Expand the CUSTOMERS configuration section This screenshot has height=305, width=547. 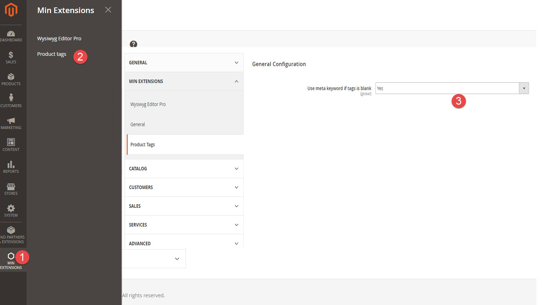tap(184, 187)
